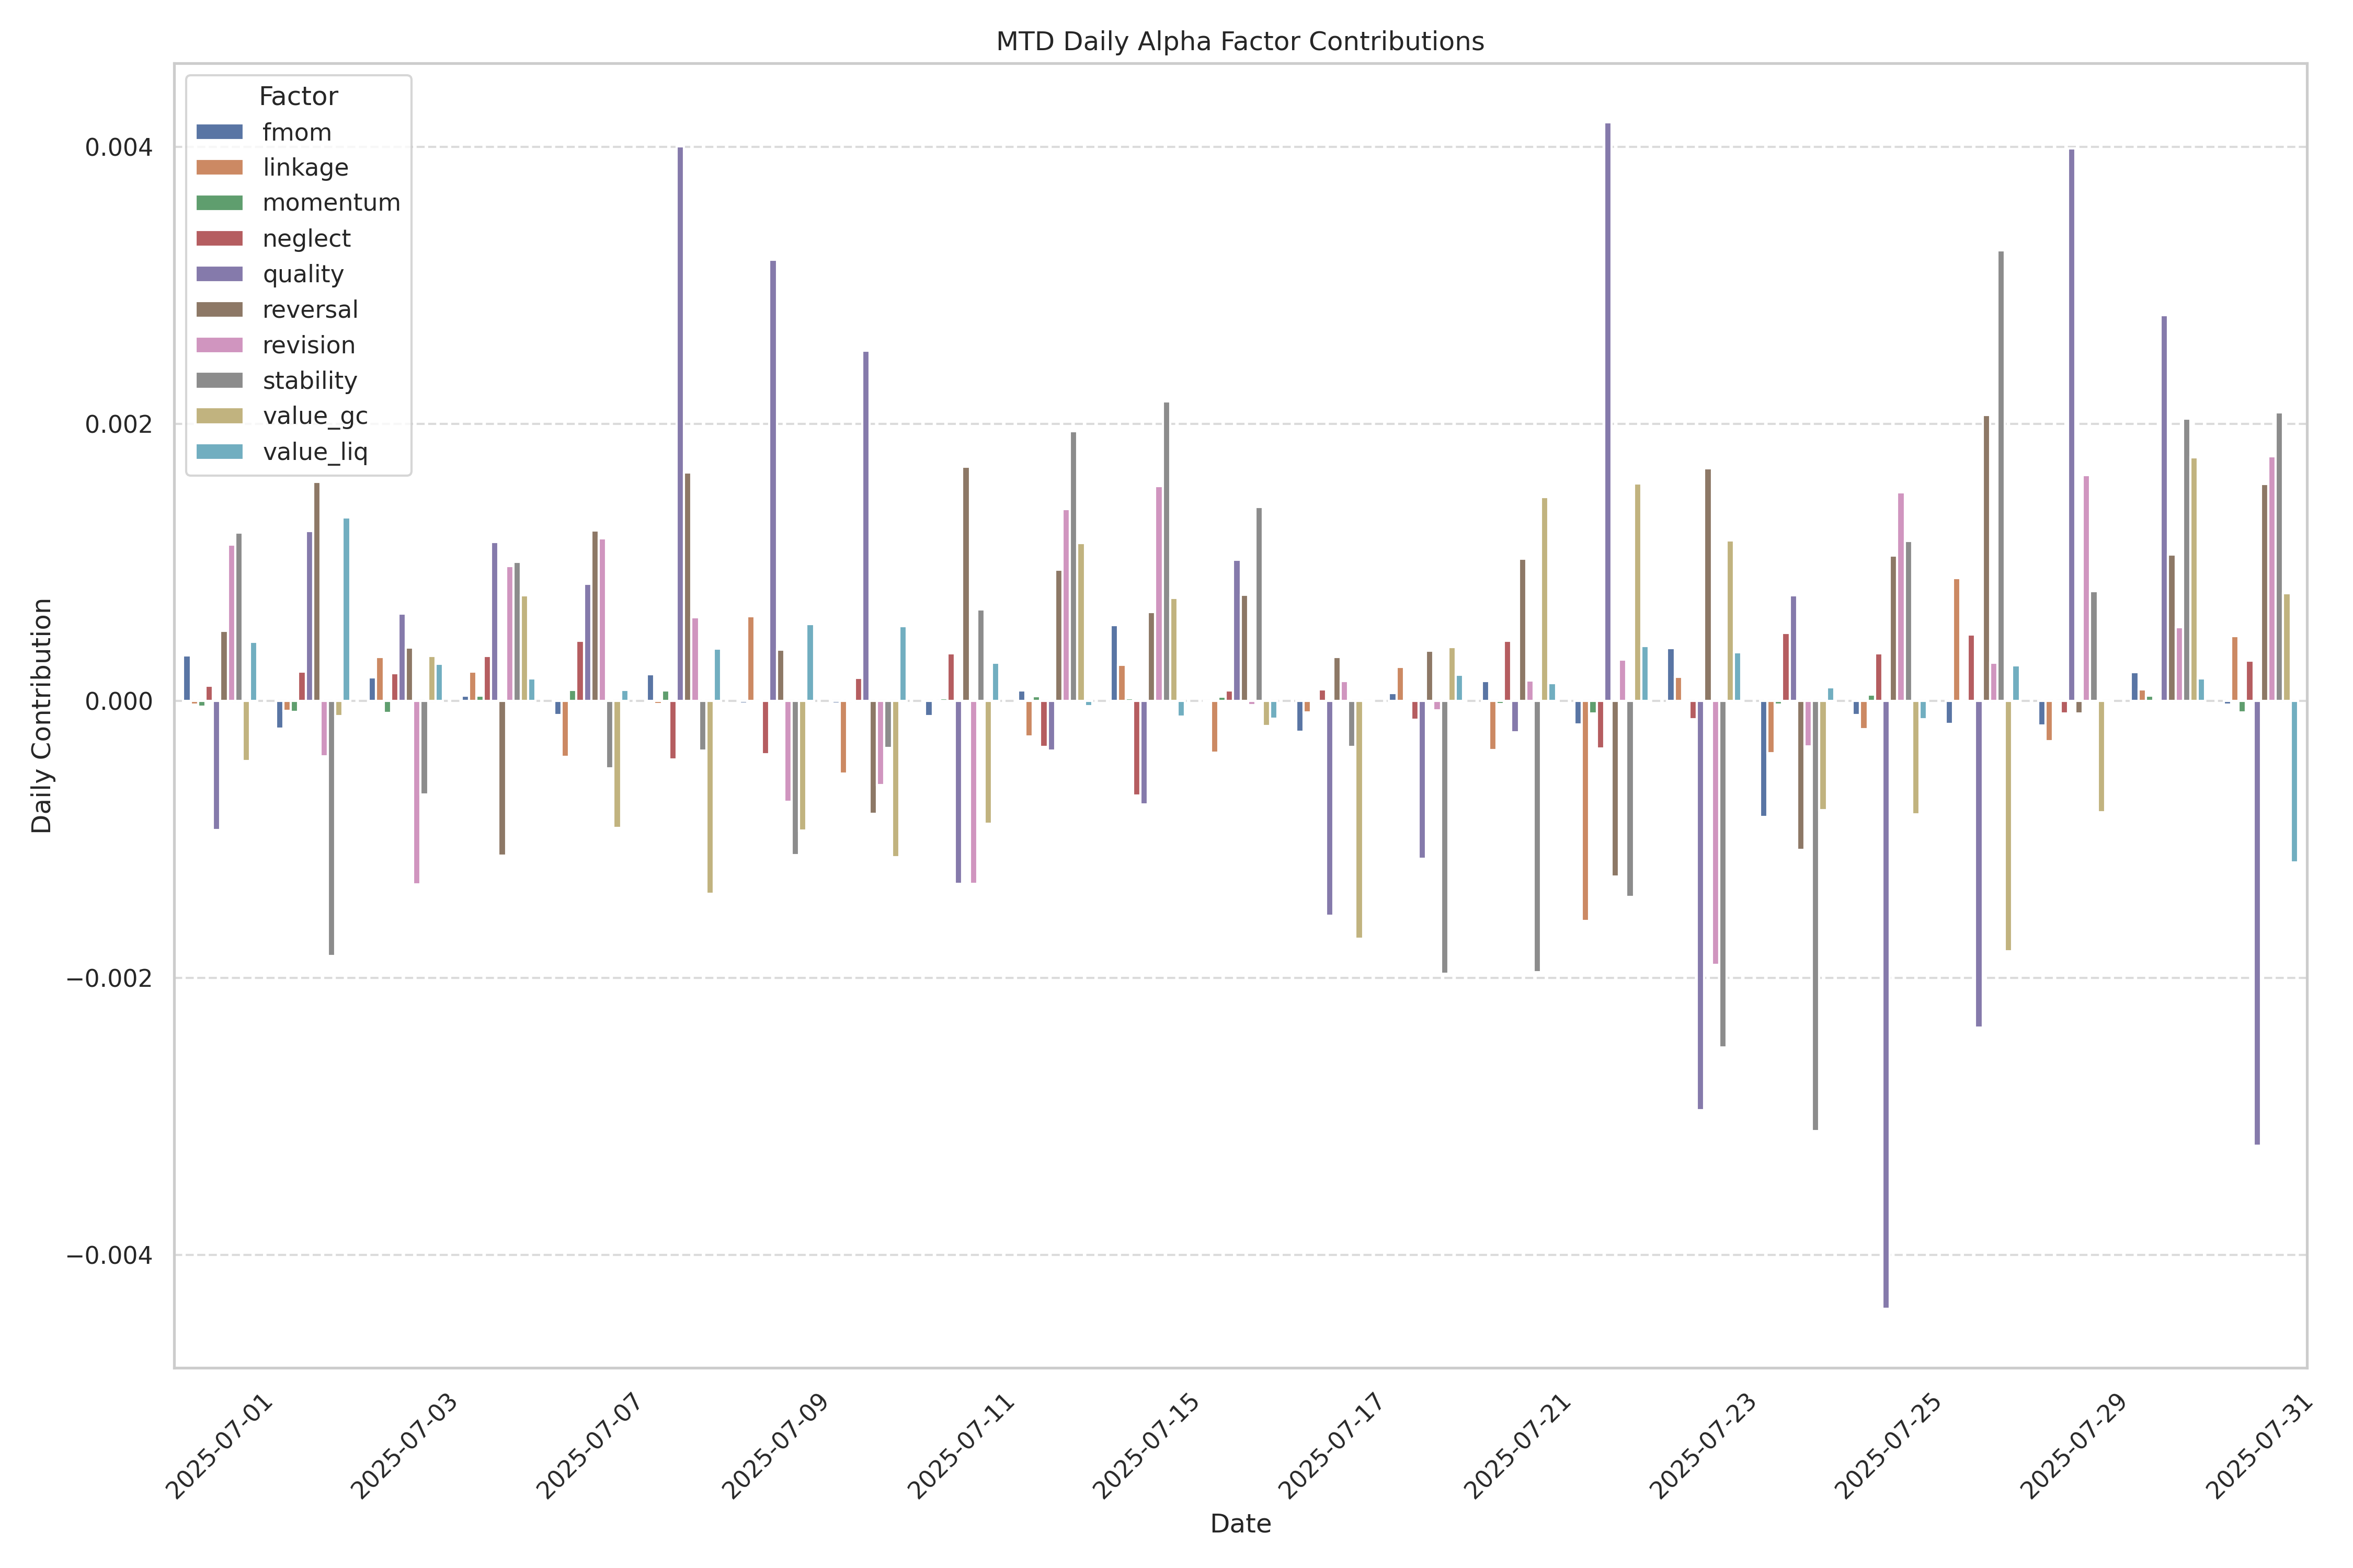
Task: Click the 2025-07-31 date tick label
Action: click(2259, 1446)
